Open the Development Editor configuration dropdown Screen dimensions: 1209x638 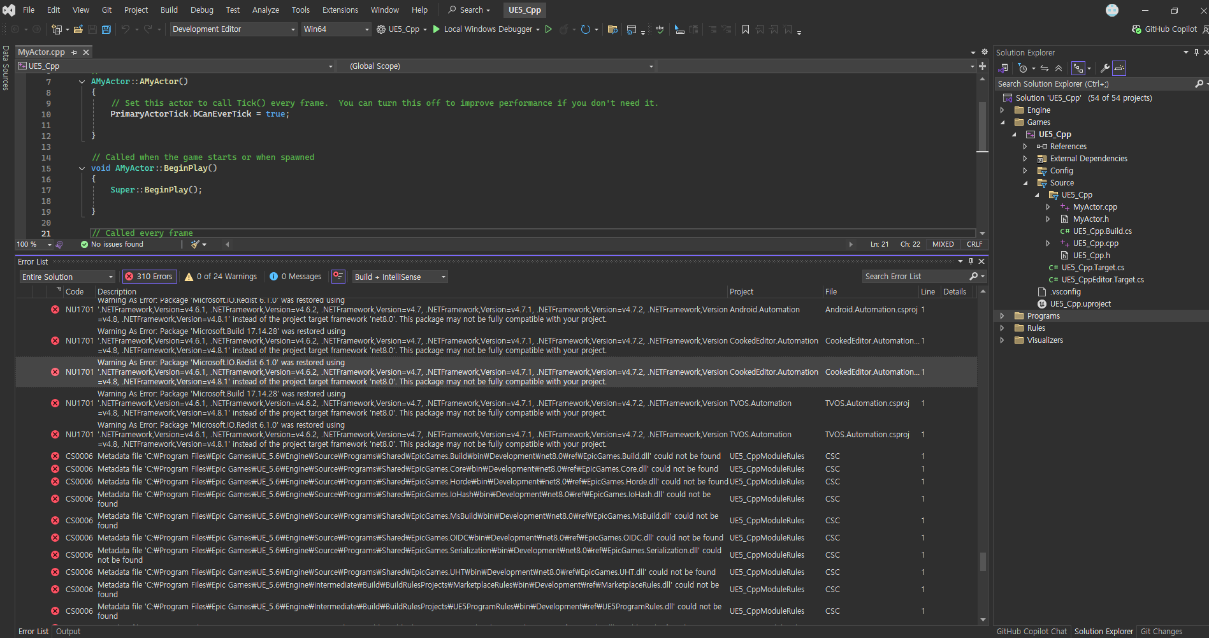[x=233, y=29]
